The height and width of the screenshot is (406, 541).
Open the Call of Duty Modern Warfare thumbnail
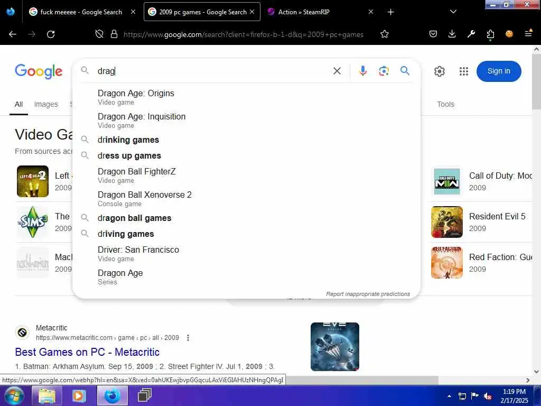click(x=447, y=181)
